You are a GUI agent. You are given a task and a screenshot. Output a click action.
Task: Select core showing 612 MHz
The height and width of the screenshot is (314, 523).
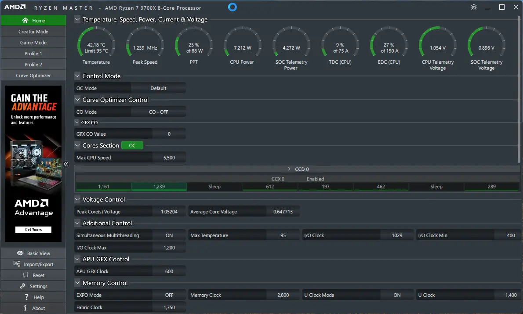[270, 187]
